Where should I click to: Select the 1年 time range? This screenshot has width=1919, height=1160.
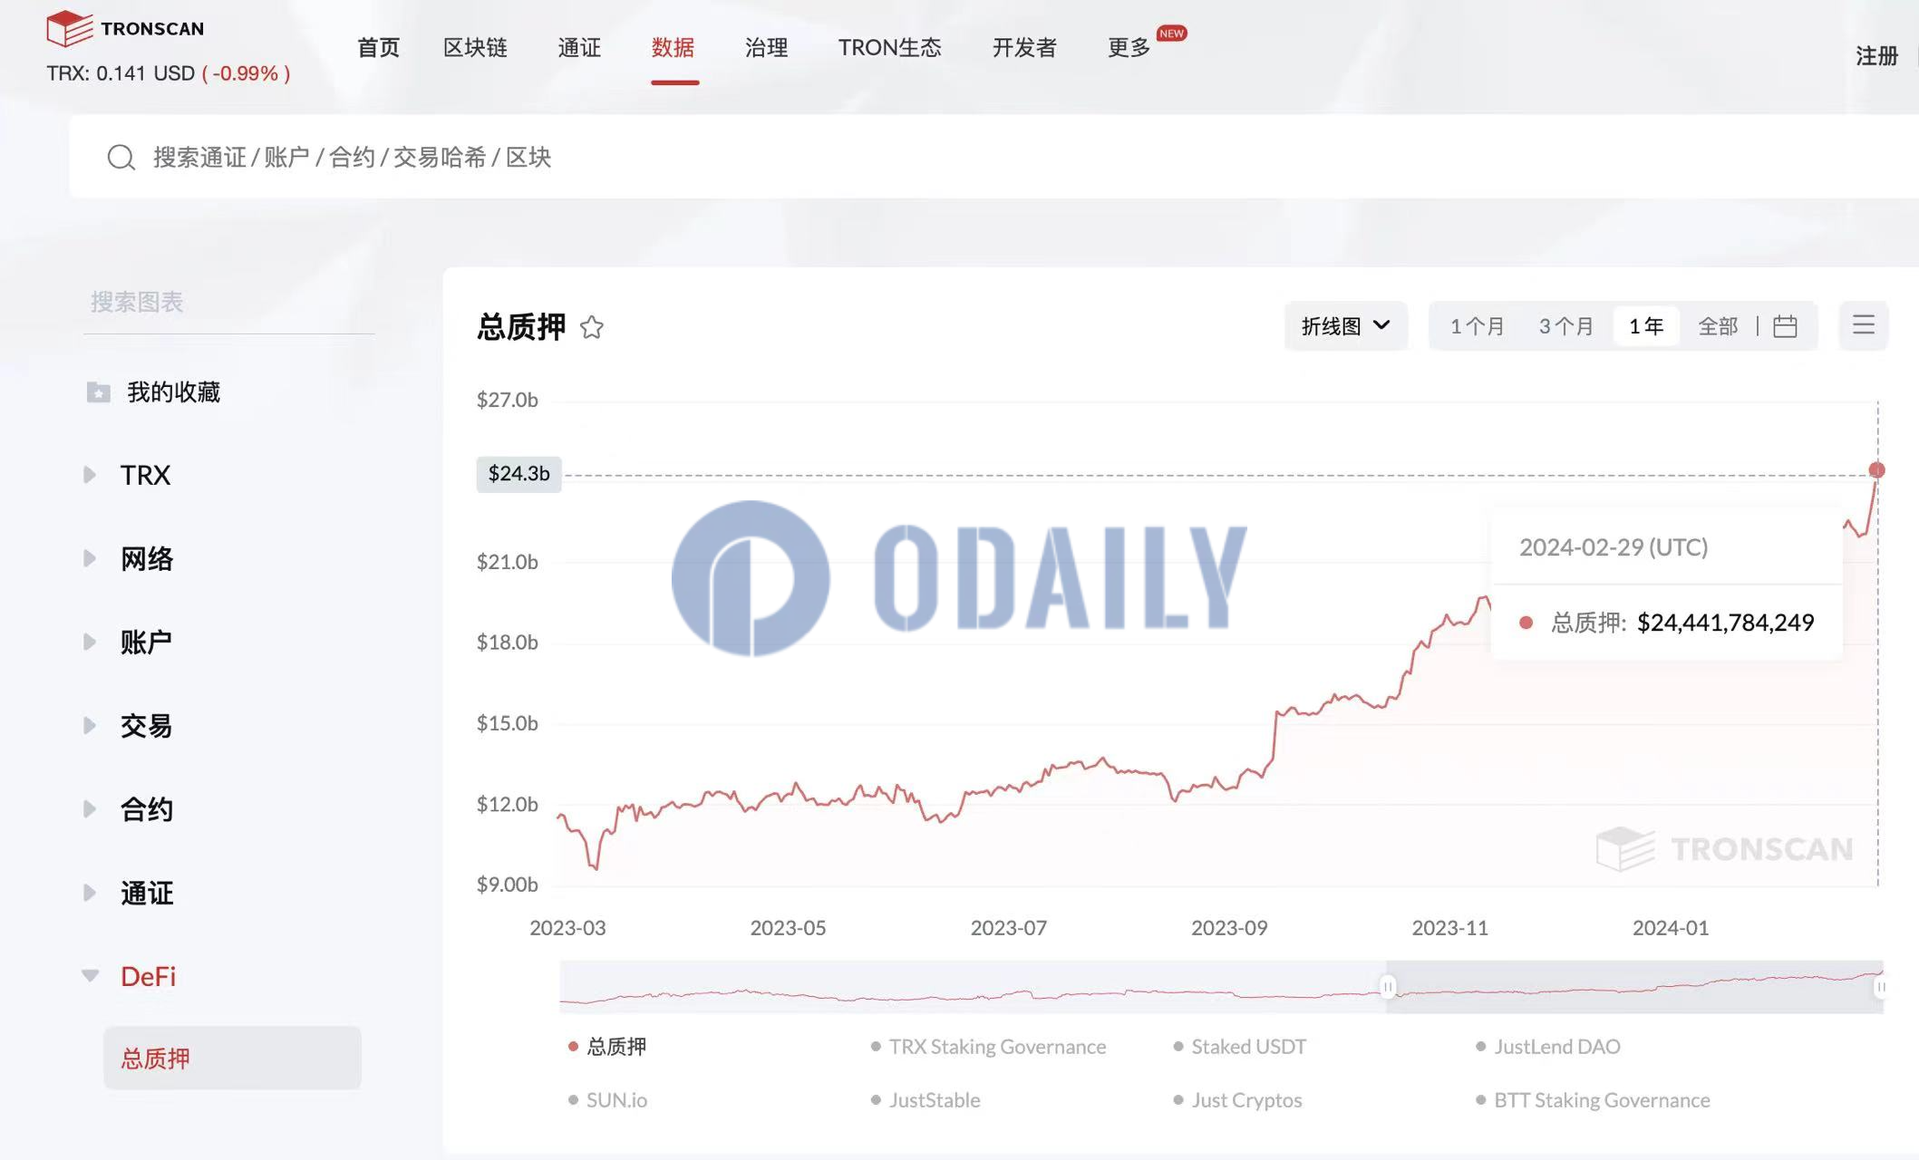[1646, 325]
